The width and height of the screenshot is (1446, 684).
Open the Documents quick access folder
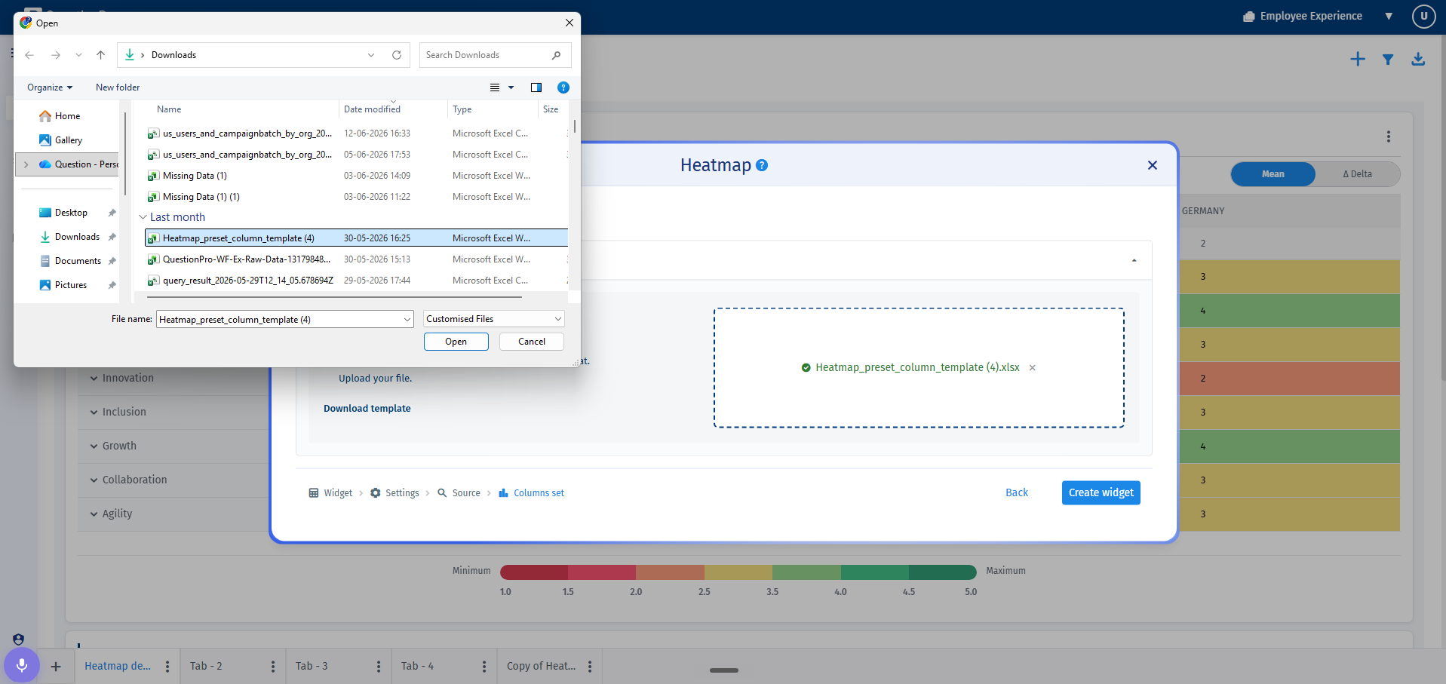78,261
